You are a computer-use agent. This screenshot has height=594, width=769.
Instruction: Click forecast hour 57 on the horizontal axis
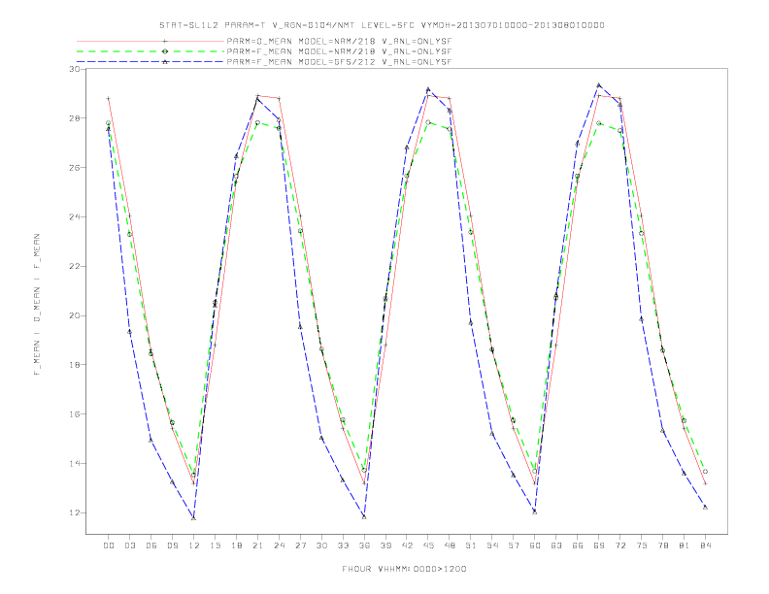click(514, 545)
